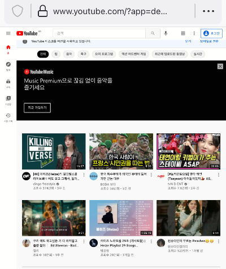Click the BODA channel avatar
226x269 pixels.
pos(93,176)
